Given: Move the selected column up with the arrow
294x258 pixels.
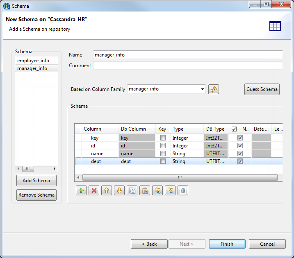Looking at the screenshot, I should tap(107, 190).
